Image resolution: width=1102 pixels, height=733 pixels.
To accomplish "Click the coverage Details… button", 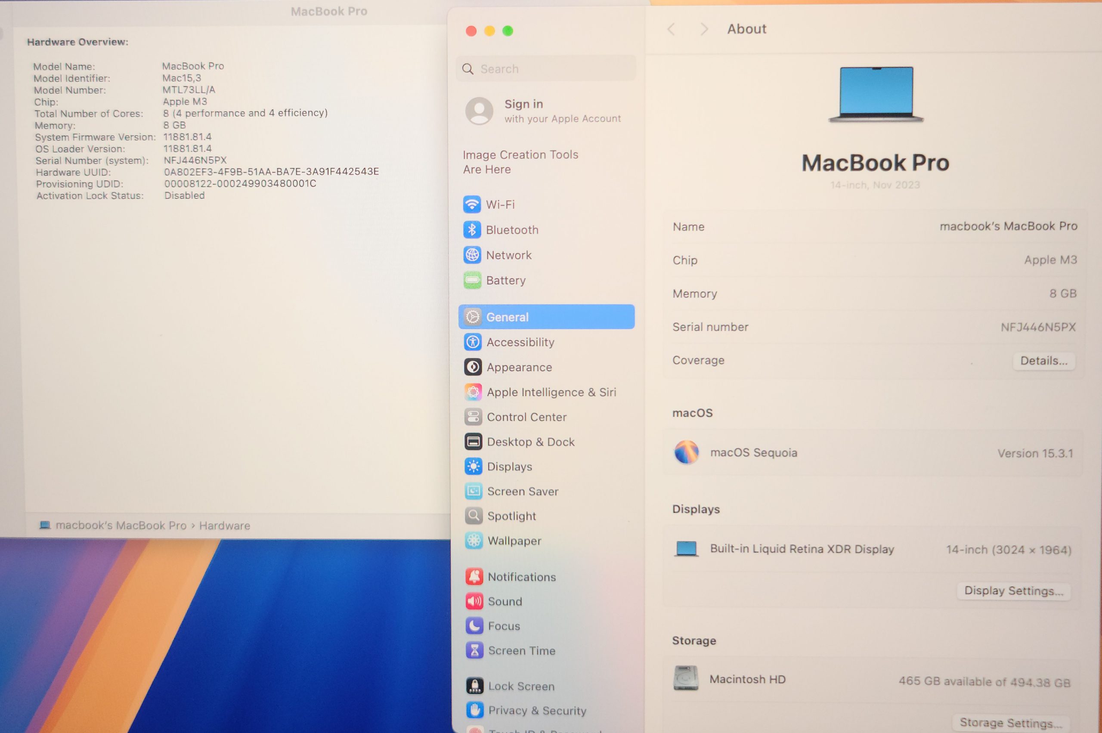I will click(x=1043, y=361).
